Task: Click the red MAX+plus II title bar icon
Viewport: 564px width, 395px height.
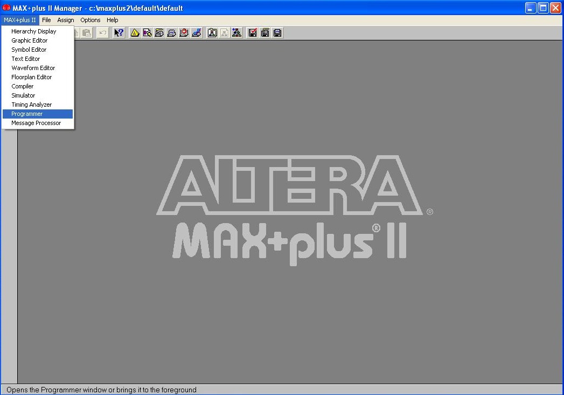Action: point(6,8)
